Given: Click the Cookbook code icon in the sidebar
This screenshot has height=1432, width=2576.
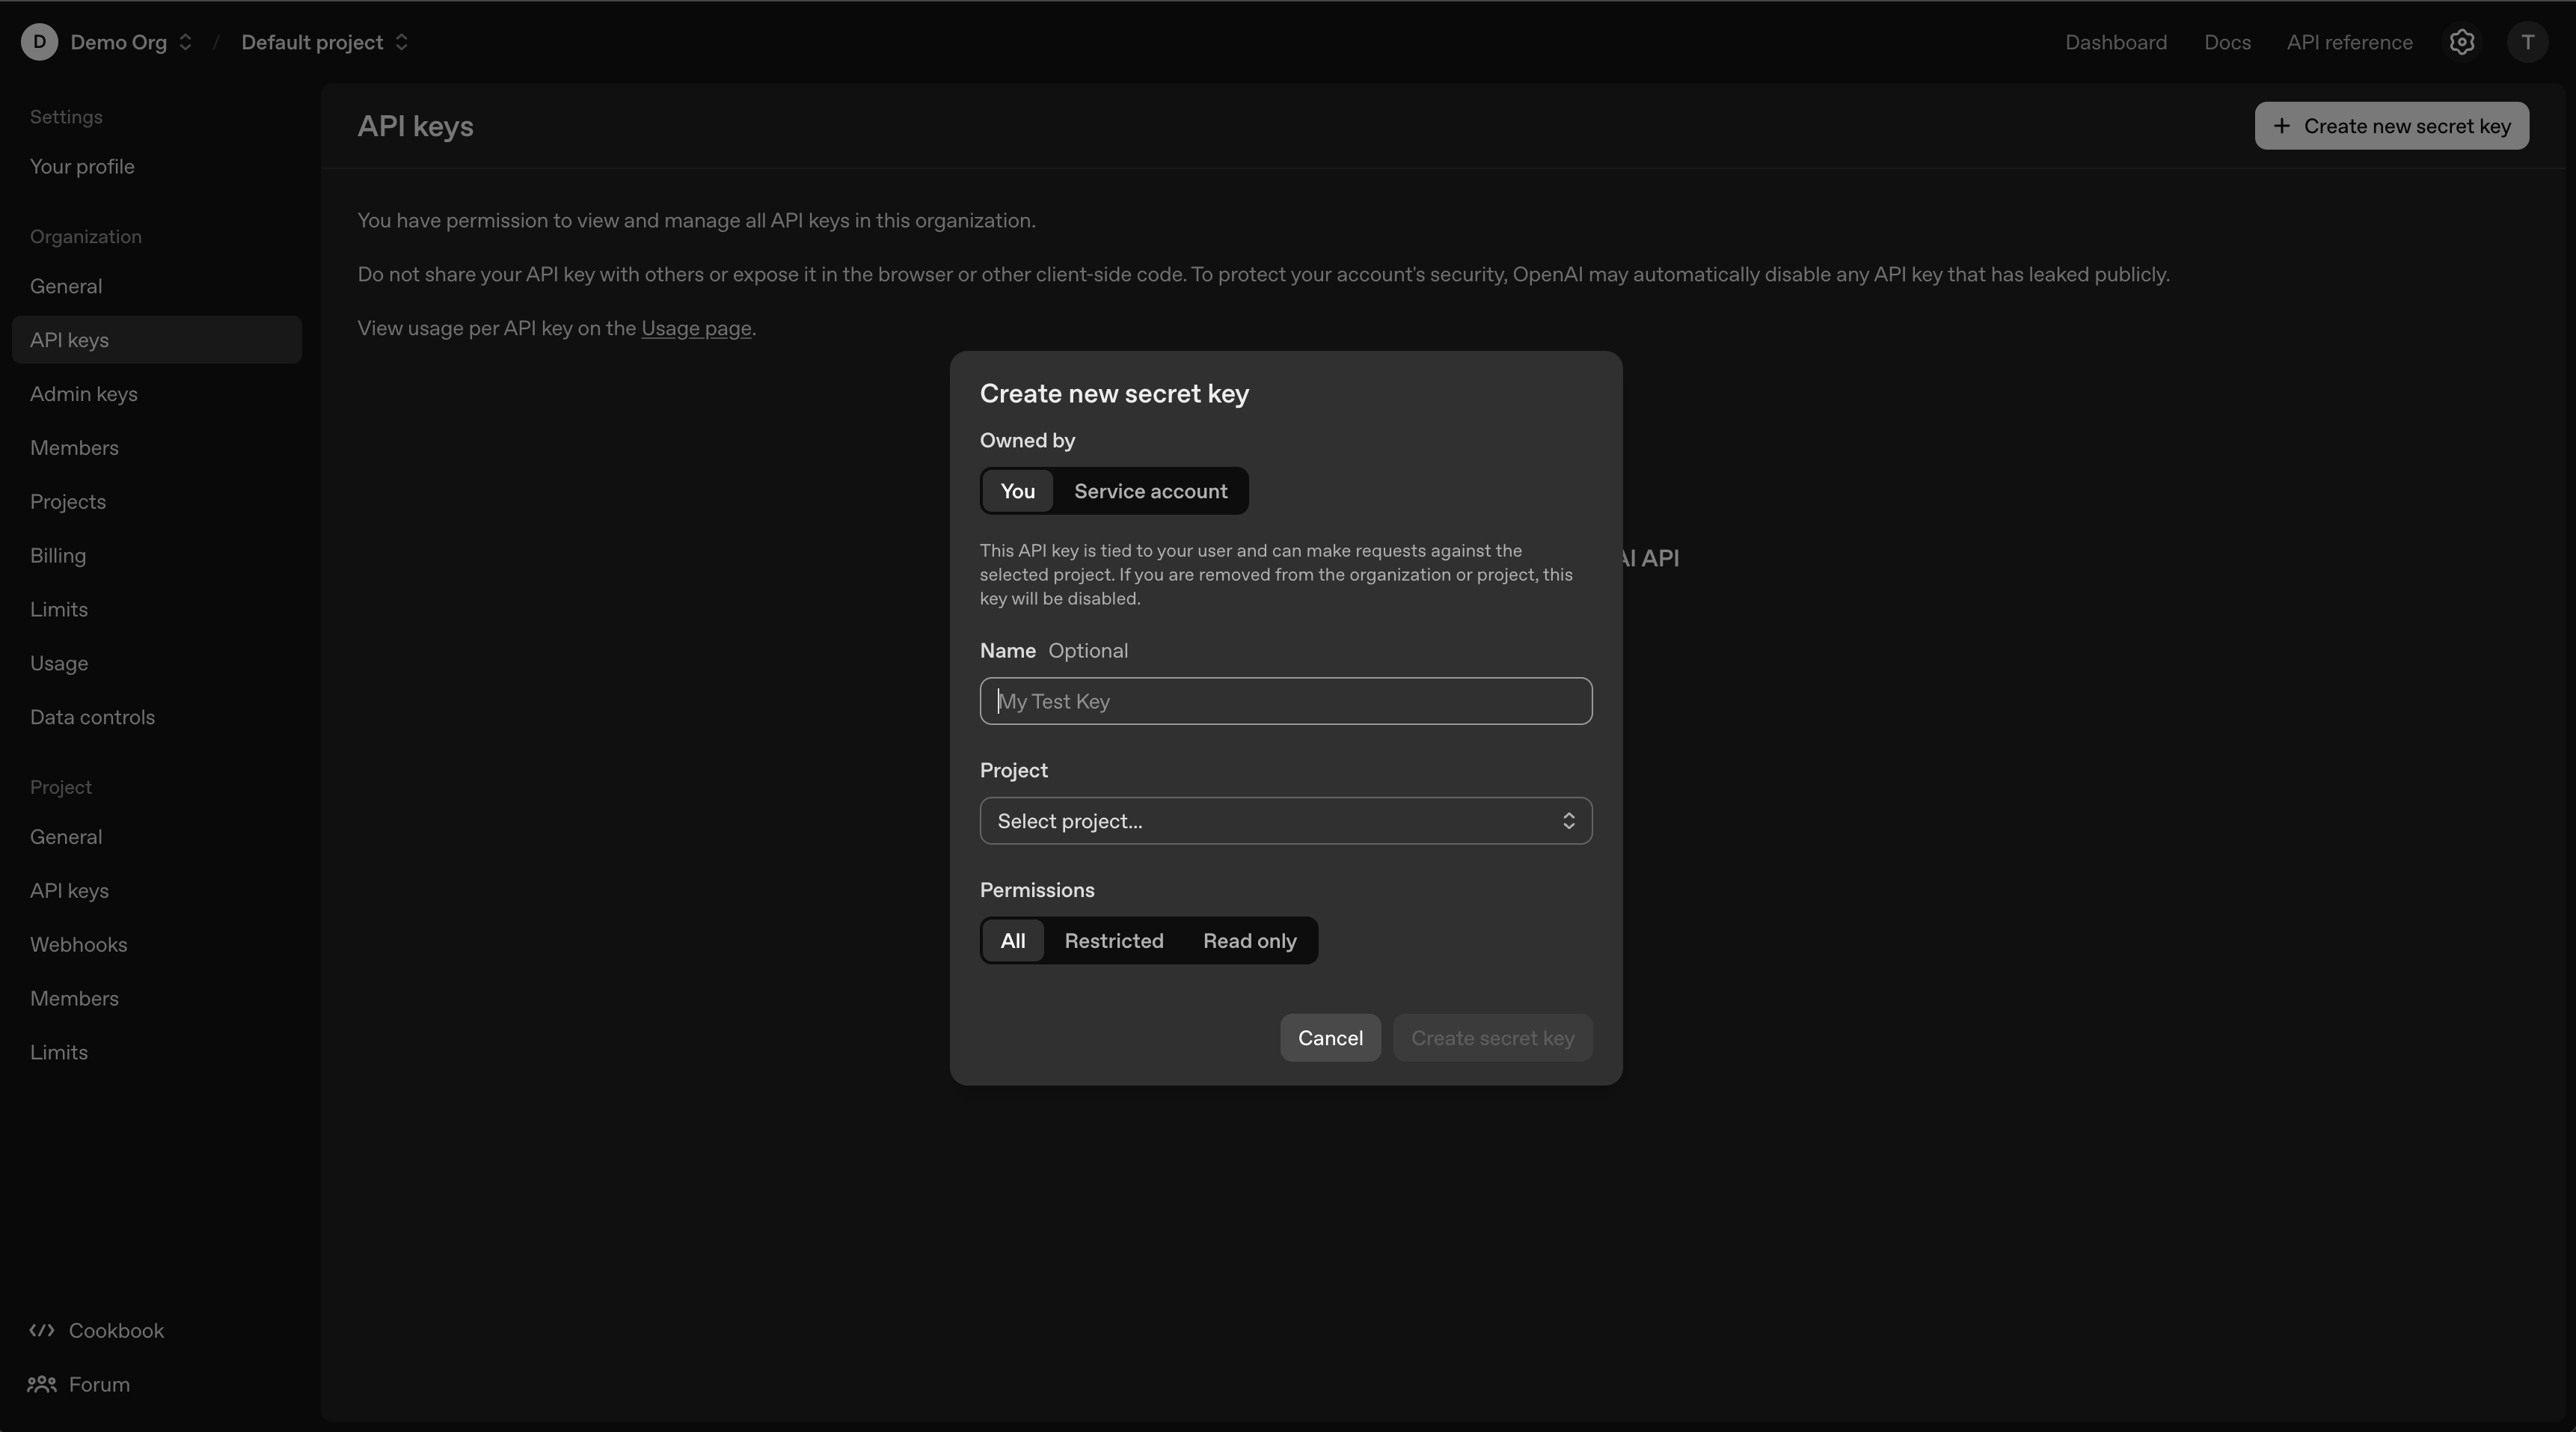Looking at the screenshot, I should (42, 1331).
